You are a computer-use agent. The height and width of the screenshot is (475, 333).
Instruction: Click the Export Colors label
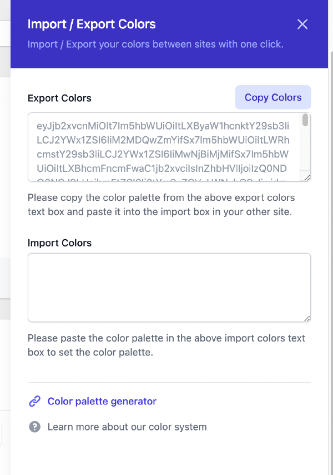tap(59, 98)
